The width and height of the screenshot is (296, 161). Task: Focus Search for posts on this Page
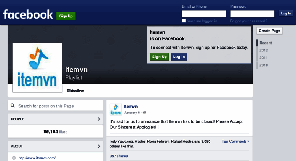click(56, 105)
